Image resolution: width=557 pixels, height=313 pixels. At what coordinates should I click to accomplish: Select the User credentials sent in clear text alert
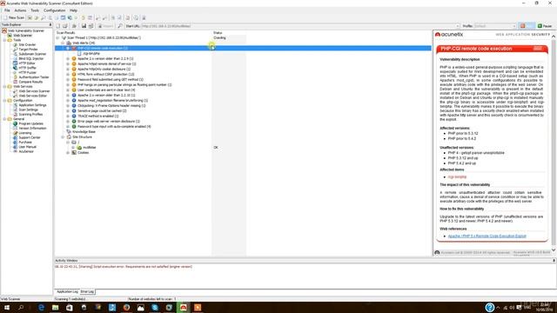(106, 90)
